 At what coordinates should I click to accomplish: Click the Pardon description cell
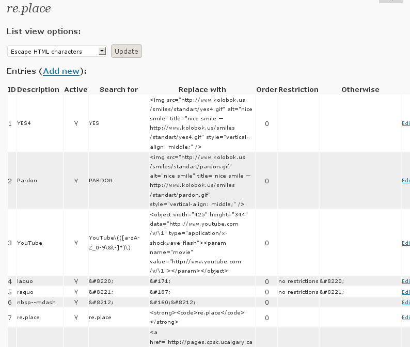(x=27, y=181)
